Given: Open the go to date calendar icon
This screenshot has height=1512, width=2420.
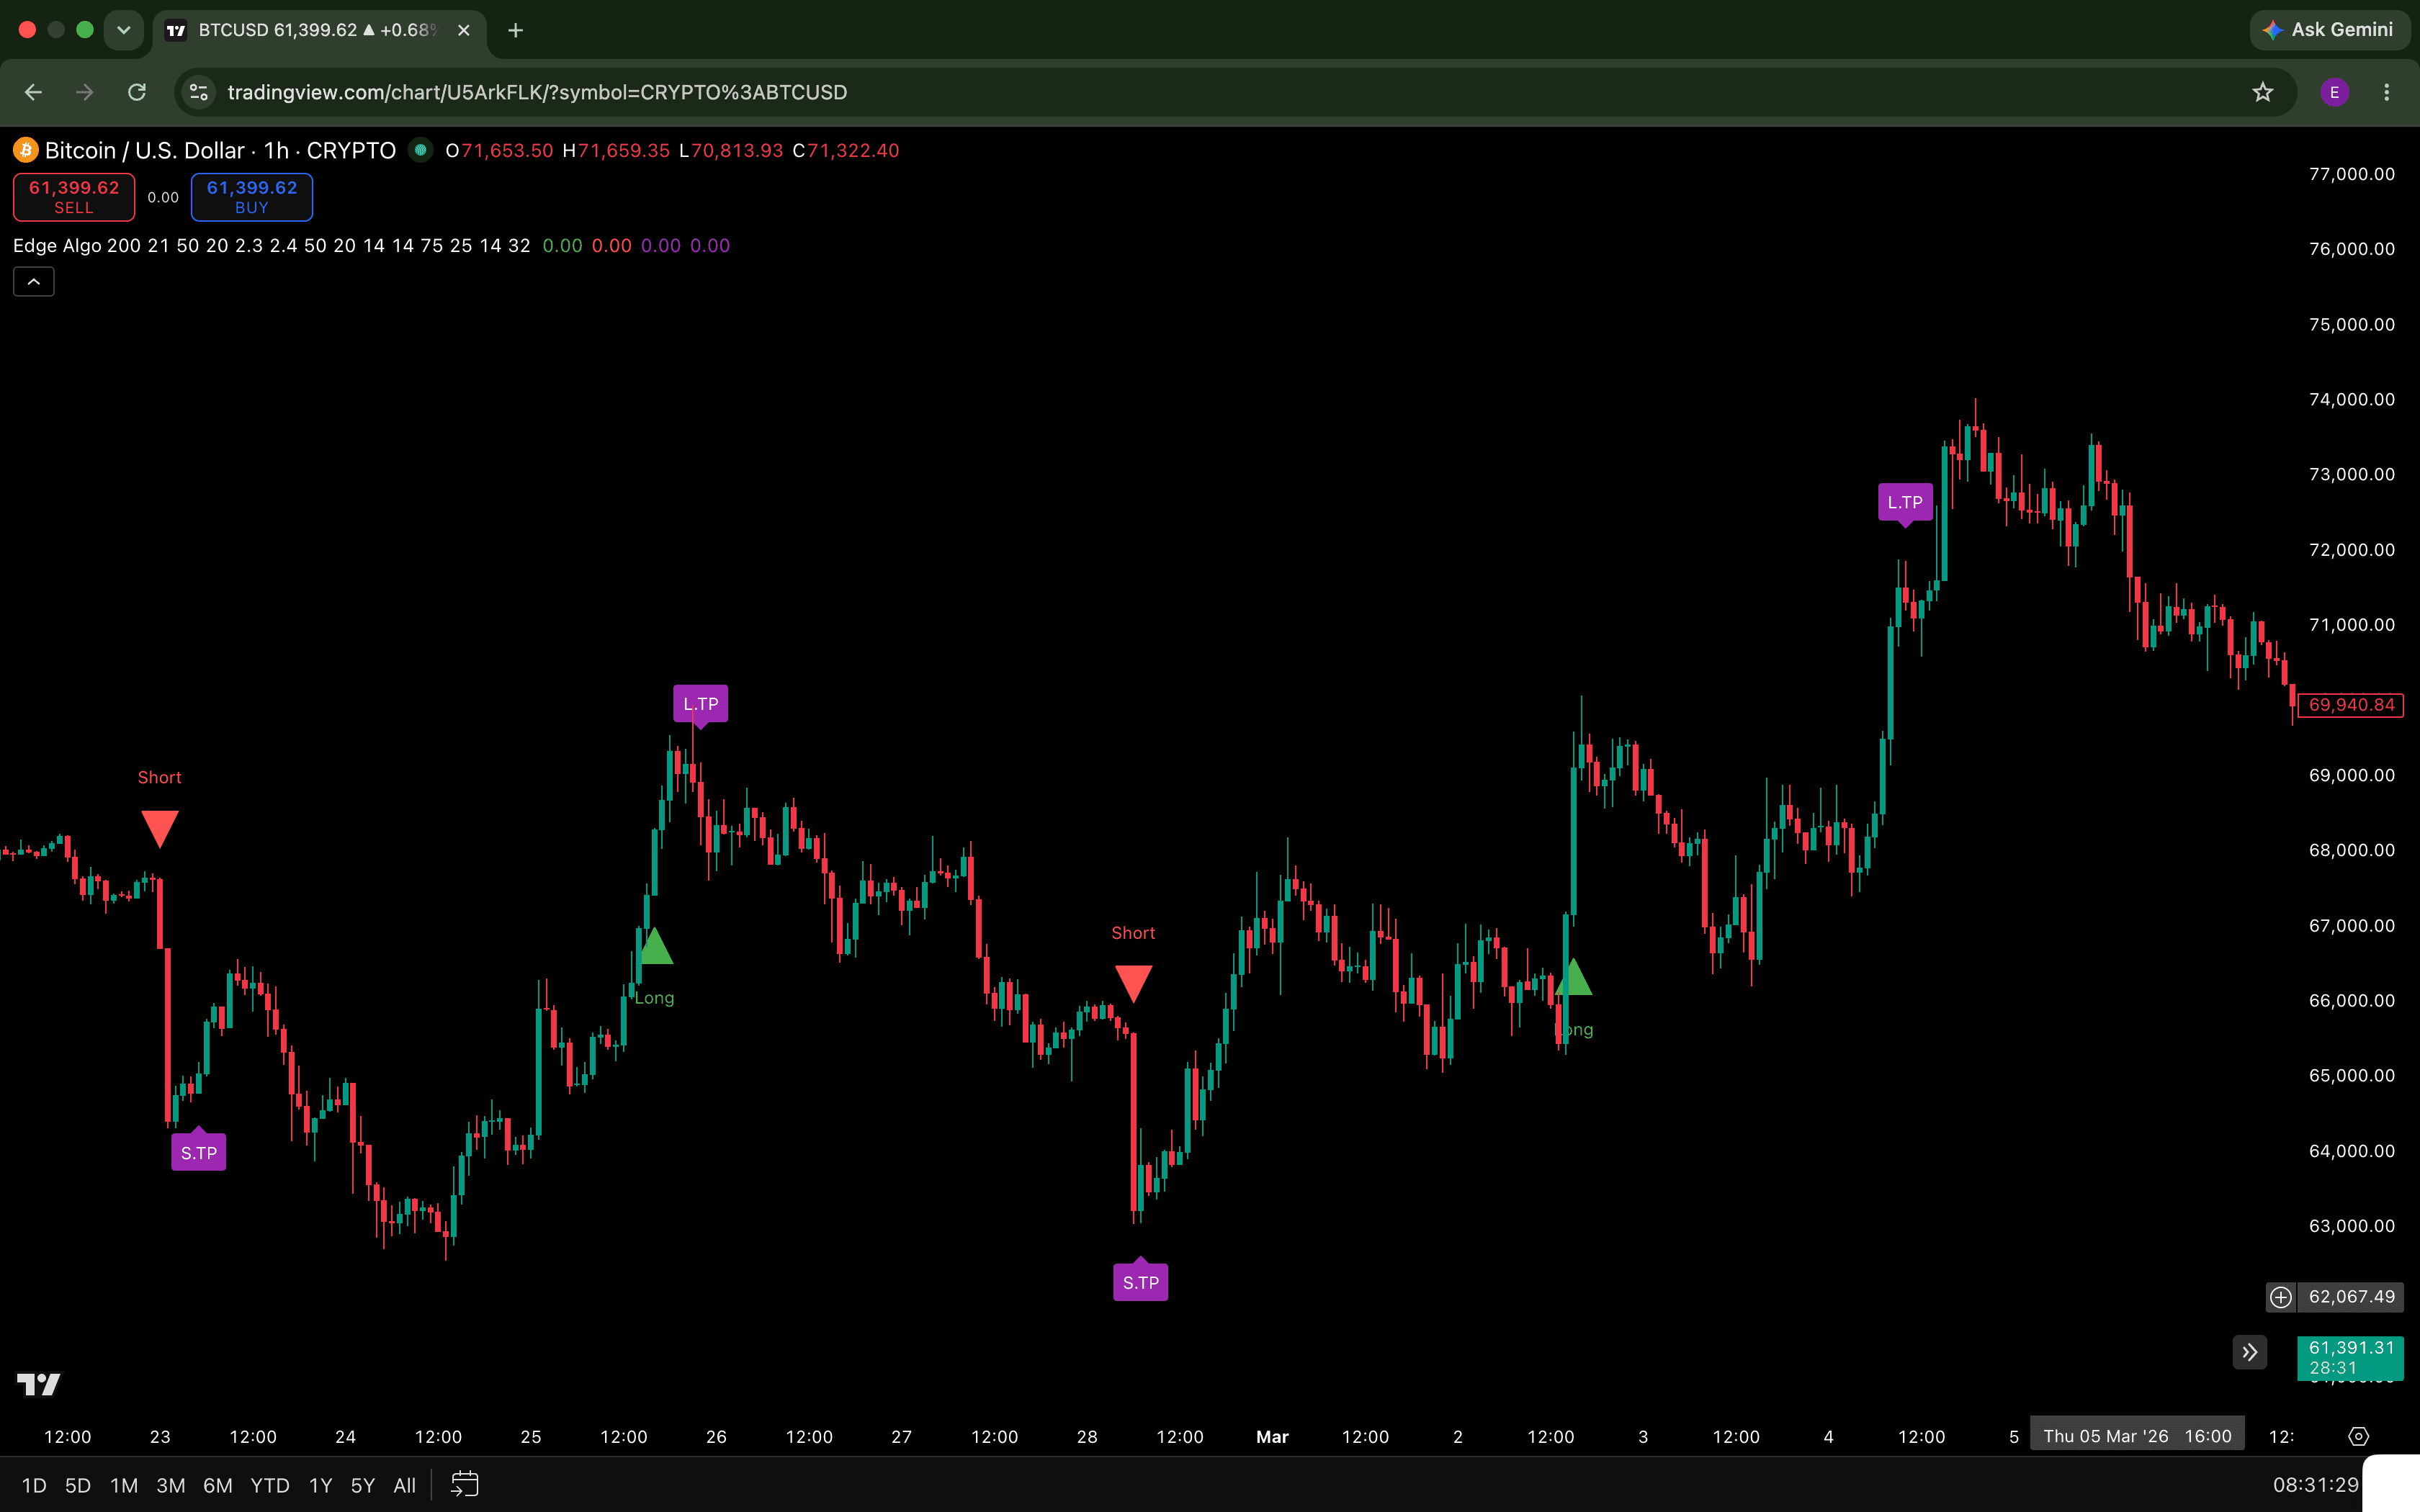Looking at the screenshot, I should point(465,1484).
